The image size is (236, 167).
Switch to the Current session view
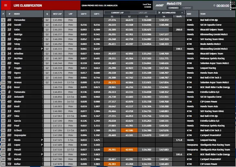[x=187, y=8]
